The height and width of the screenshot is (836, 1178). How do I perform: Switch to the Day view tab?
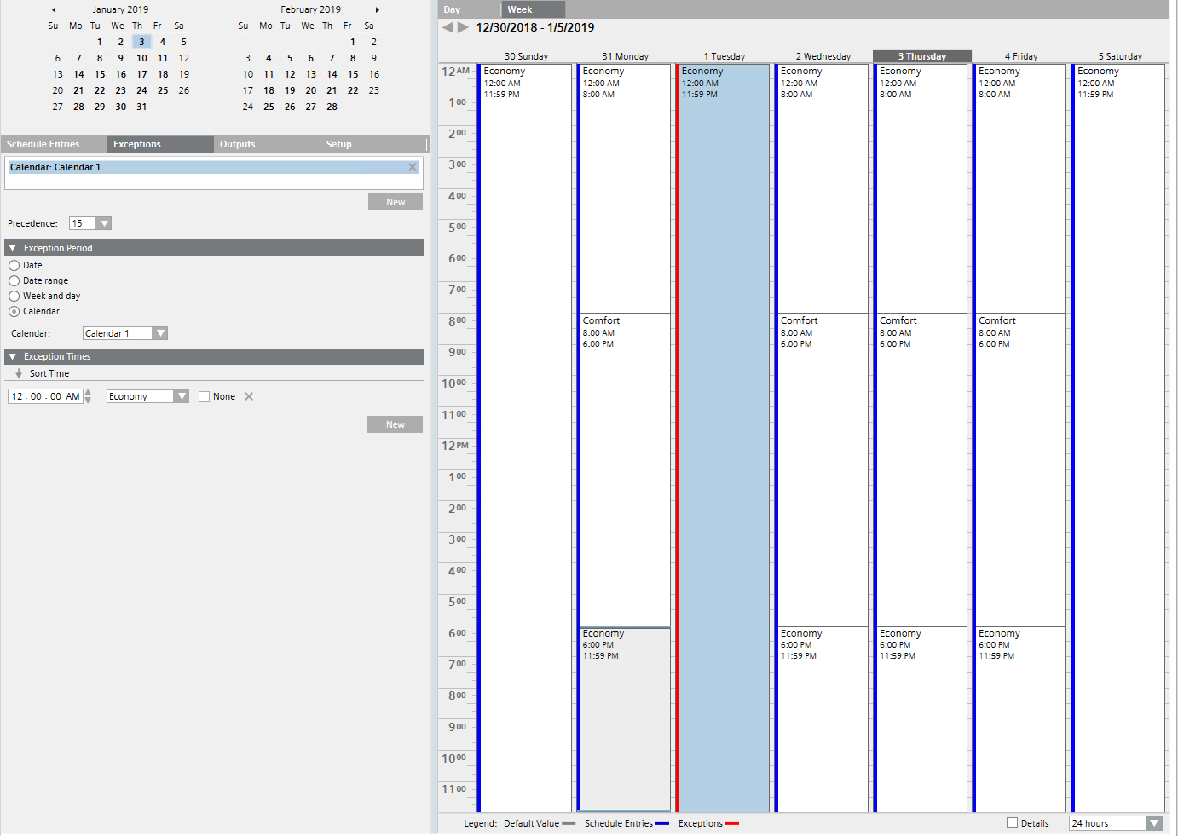452,9
